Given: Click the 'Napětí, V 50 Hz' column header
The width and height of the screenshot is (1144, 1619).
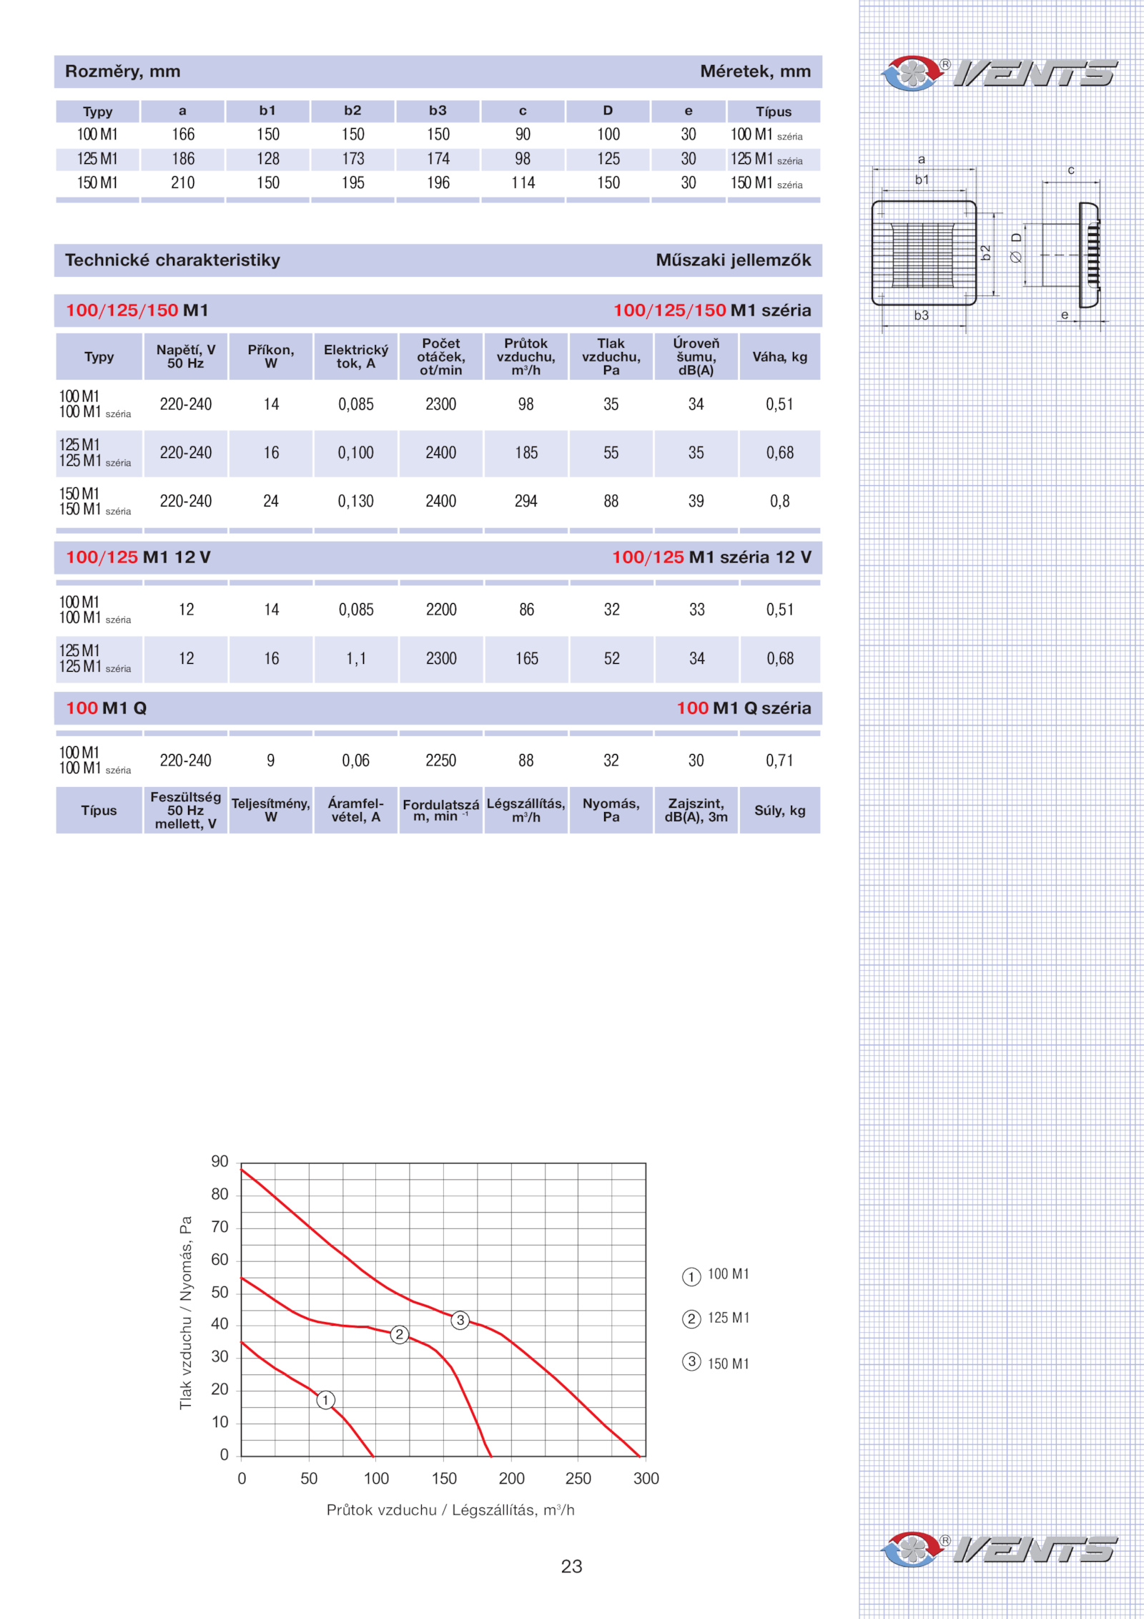Looking at the screenshot, I should click(x=185, y=356).
